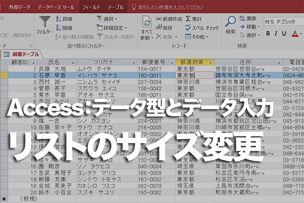Image resolution: width=304 pixels, height=203 pixels.
Task: Open the font color dropdown arrow
Action: [x=300, y=33]
